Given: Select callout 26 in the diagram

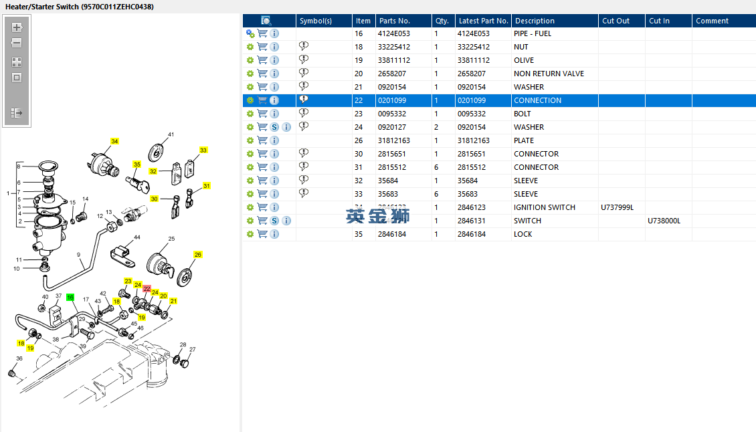Looking at the screenshot, I should coord(197,255).
